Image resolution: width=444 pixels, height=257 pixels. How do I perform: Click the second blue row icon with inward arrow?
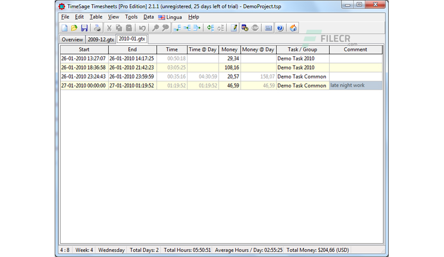coord(187,28)
